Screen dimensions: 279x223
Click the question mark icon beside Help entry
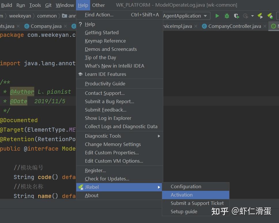click(x=81, y=24)
